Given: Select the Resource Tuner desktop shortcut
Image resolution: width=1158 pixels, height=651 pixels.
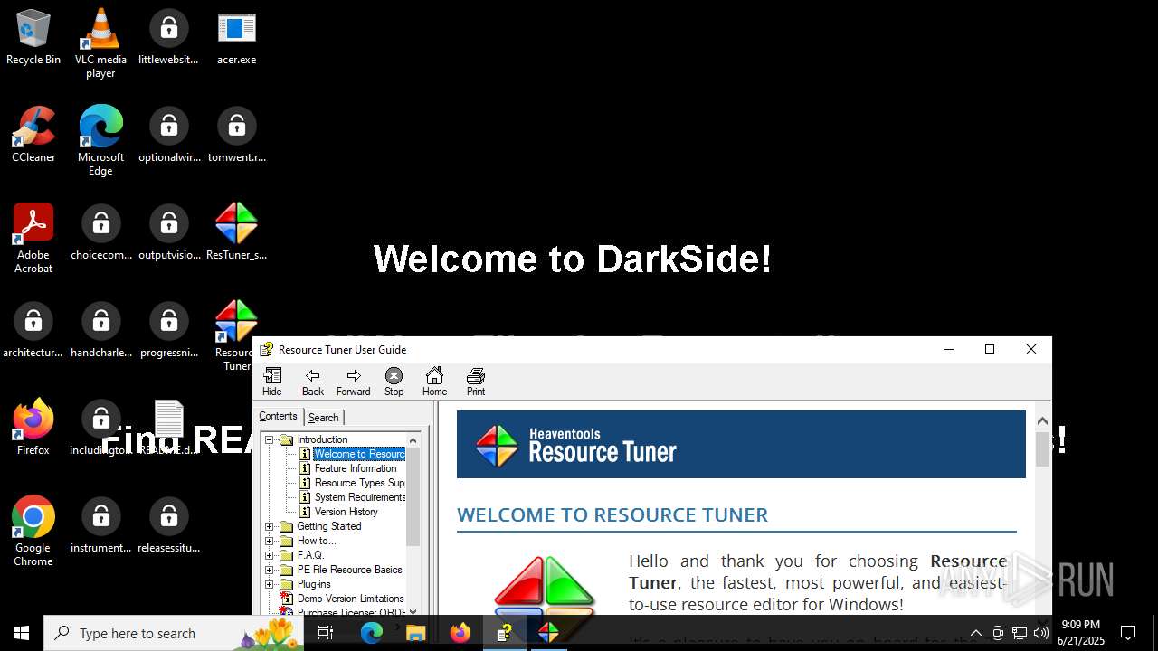Looking at the screenshot, I should 235,335.
